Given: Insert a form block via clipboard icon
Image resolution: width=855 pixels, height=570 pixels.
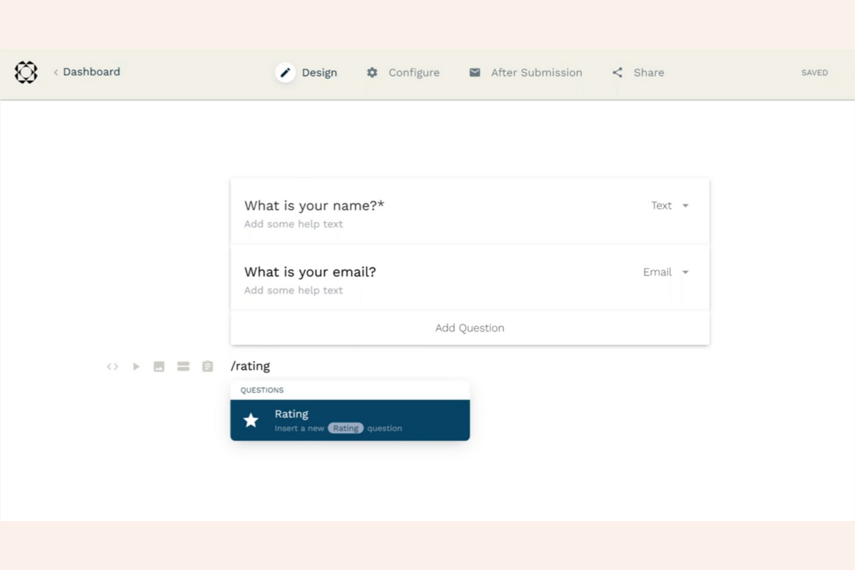Looking at the screenshot, I should click(207, 366).
